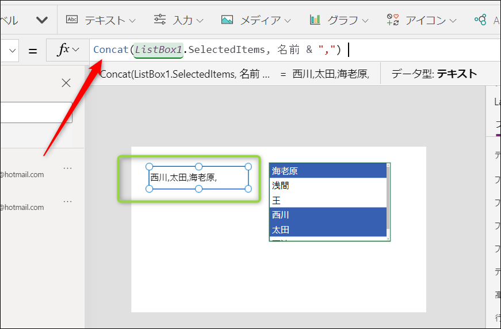Select 浅間 in the list box
Viewport: 501px width, 329px height.
coord(328,186)
